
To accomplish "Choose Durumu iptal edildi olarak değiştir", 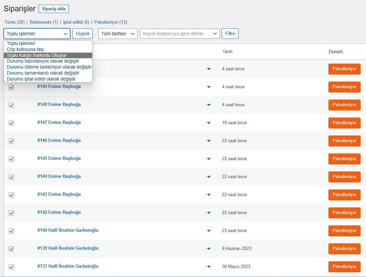I will [48, 79].
